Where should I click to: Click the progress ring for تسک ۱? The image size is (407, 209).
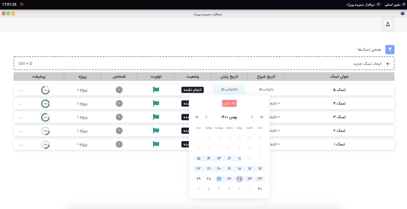point(46,144)
